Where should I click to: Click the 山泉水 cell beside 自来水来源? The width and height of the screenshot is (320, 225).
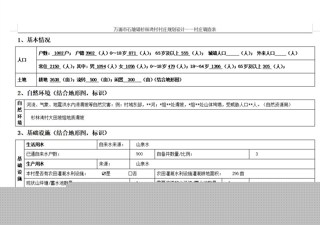click(143, 144)
